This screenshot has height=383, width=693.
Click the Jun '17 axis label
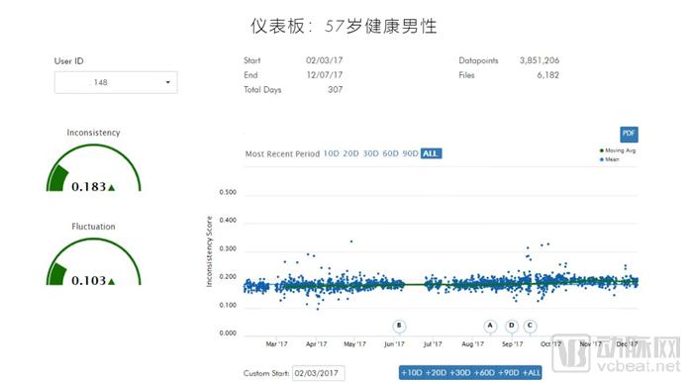point(394,344)
